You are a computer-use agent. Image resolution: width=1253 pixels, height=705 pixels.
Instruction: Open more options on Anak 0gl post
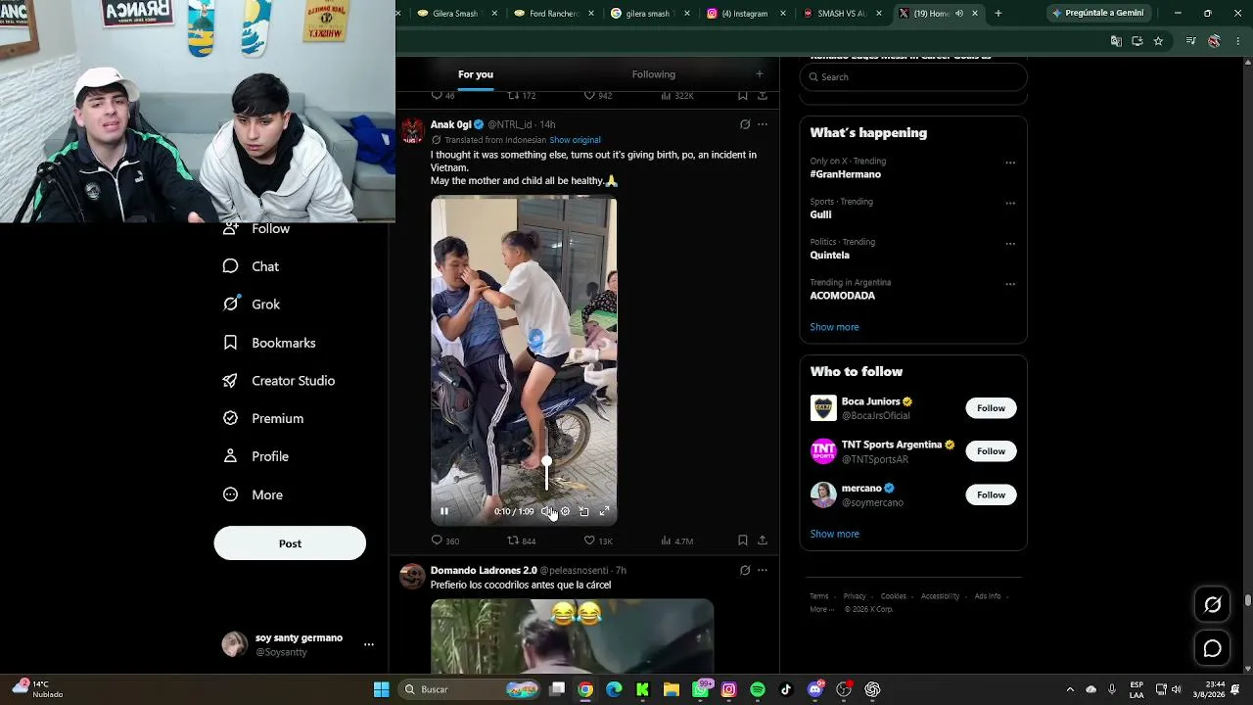[x=763, y=124]
